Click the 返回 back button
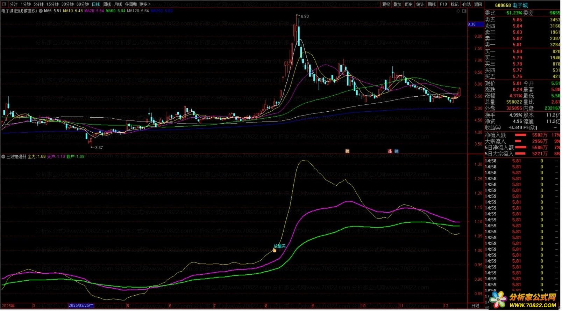 pos(478,4)
